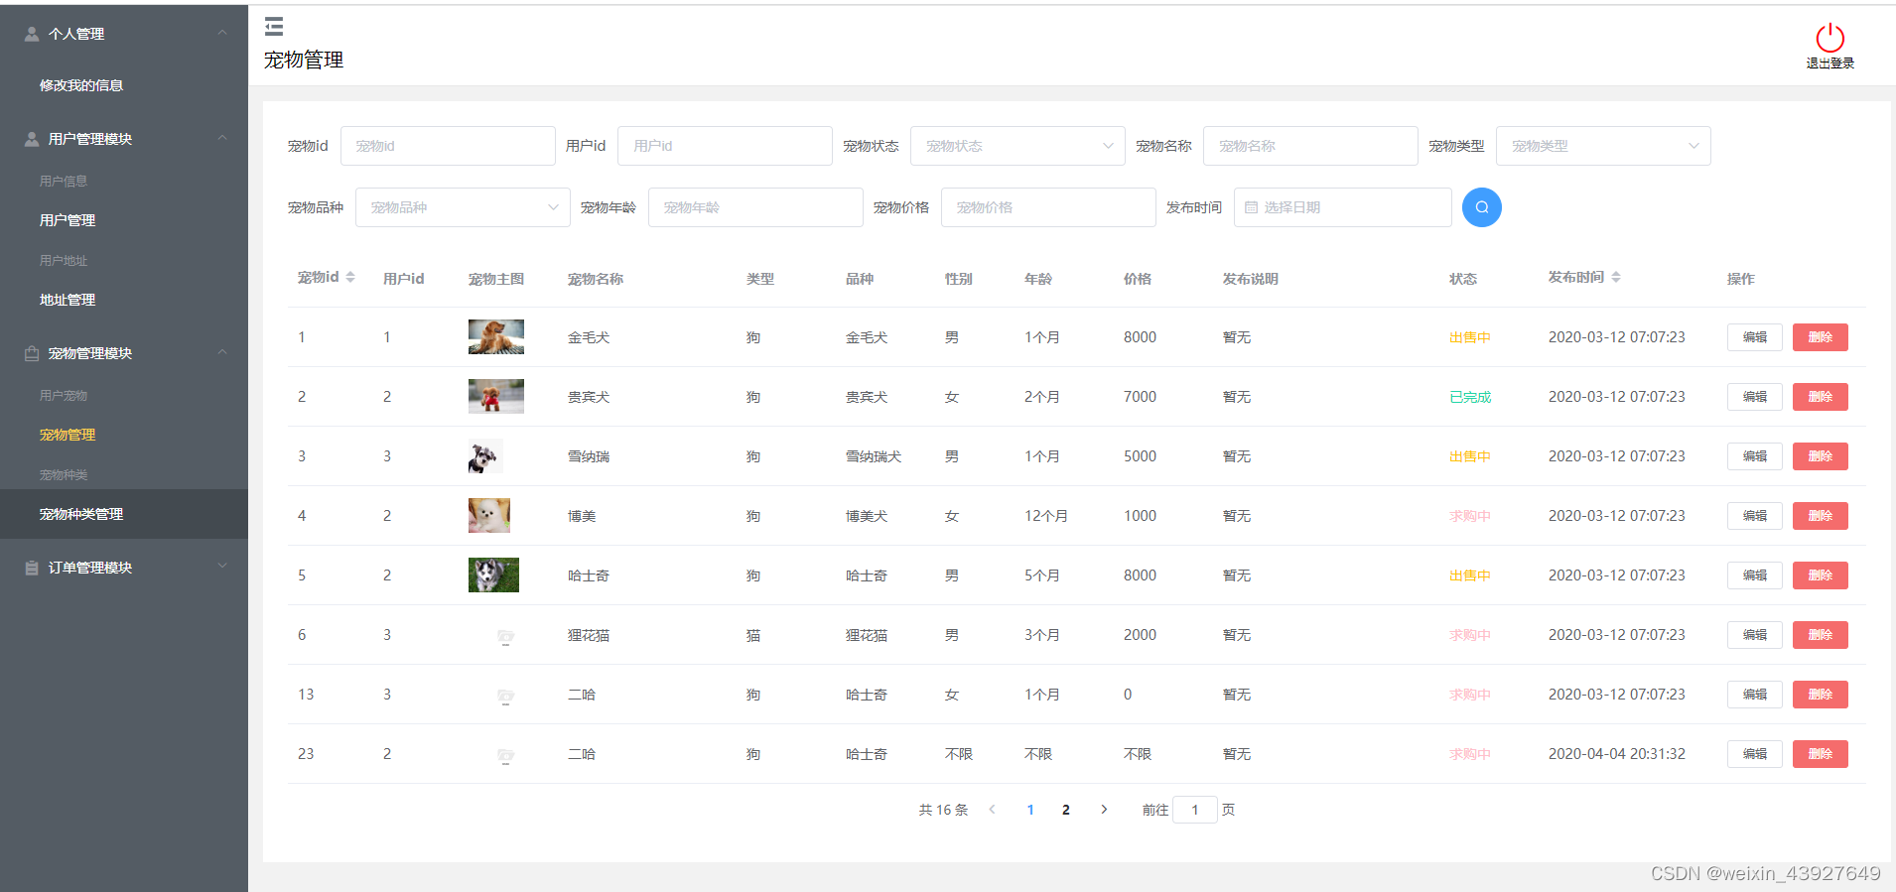Sort table by 发布时间 column arrows
Image resolution: width=1896 pixels, height=892 pixels.
(x=1616, y=278)
